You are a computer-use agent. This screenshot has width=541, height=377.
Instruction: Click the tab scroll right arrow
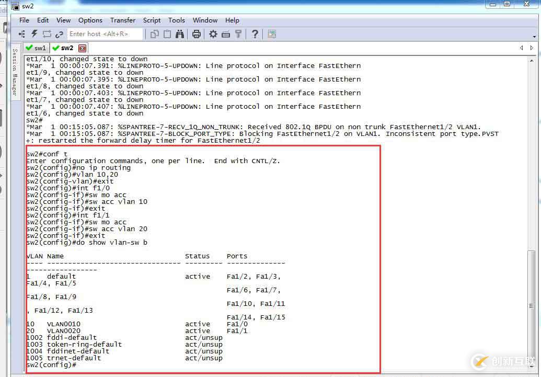(532, 48)
